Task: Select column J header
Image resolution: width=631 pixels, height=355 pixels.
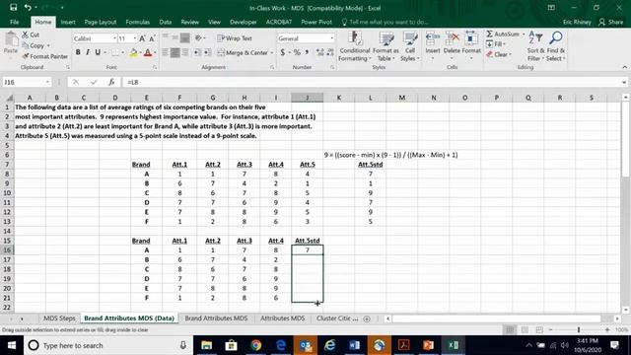Action: tap(308, 98)
